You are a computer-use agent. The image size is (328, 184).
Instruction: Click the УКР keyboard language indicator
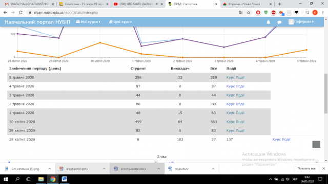coord(295,179)
